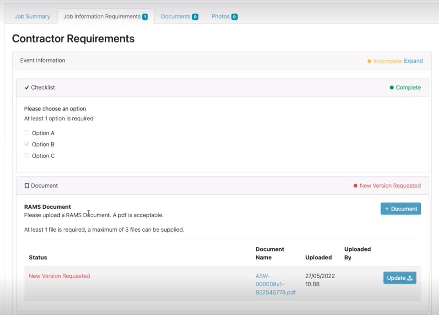Click the yellow Incomplete status dot
Image resolution: width=439 pixels, height=315 pixels.
click(x=369, y=61)
